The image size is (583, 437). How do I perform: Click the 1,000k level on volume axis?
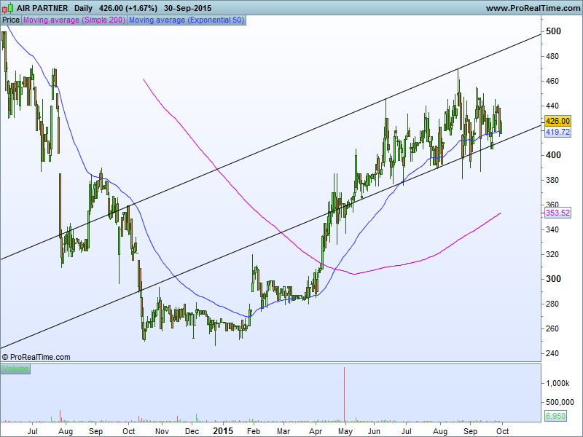(x=559, y=383)
